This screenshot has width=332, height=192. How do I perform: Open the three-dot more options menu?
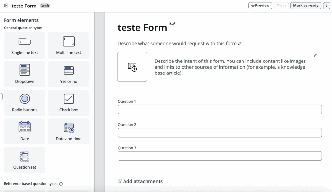[326, 6]
